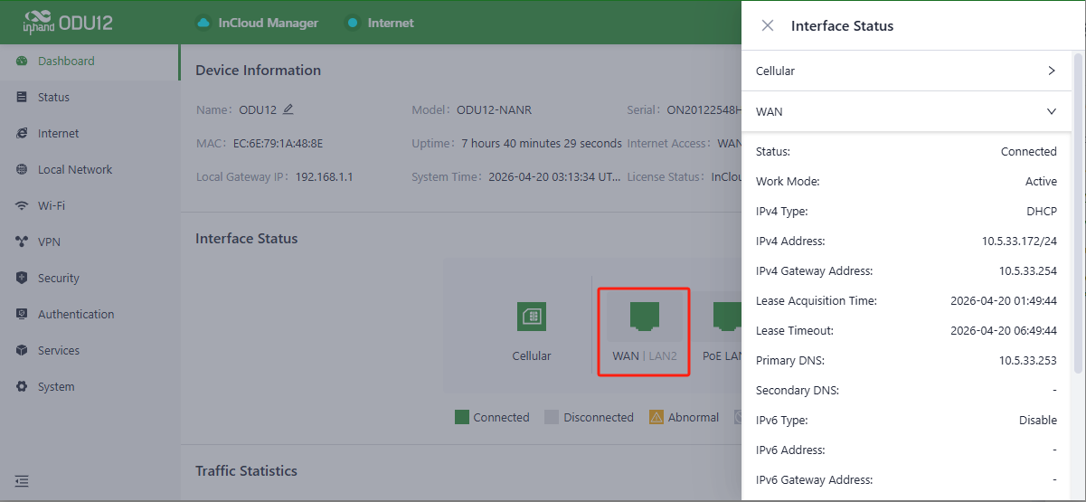
Task: Collapse the WAN section chevron
Action: point(1051,111)
